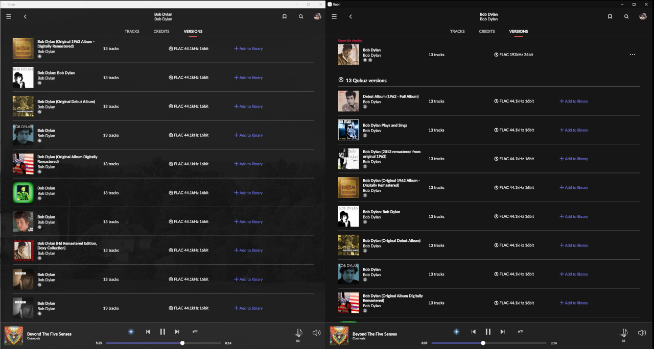Open bookmarks icon in left window
Viewport: 654px width, 349px height.
285,16
